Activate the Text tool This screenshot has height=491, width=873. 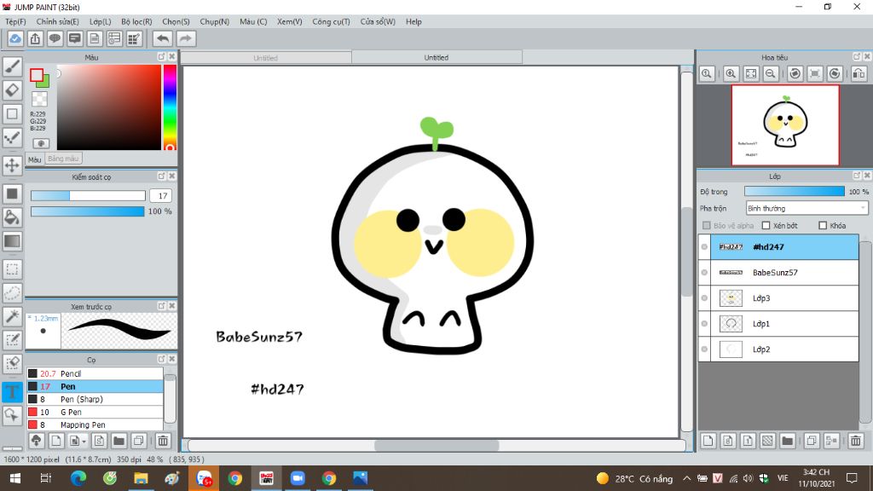pos(12,391)
